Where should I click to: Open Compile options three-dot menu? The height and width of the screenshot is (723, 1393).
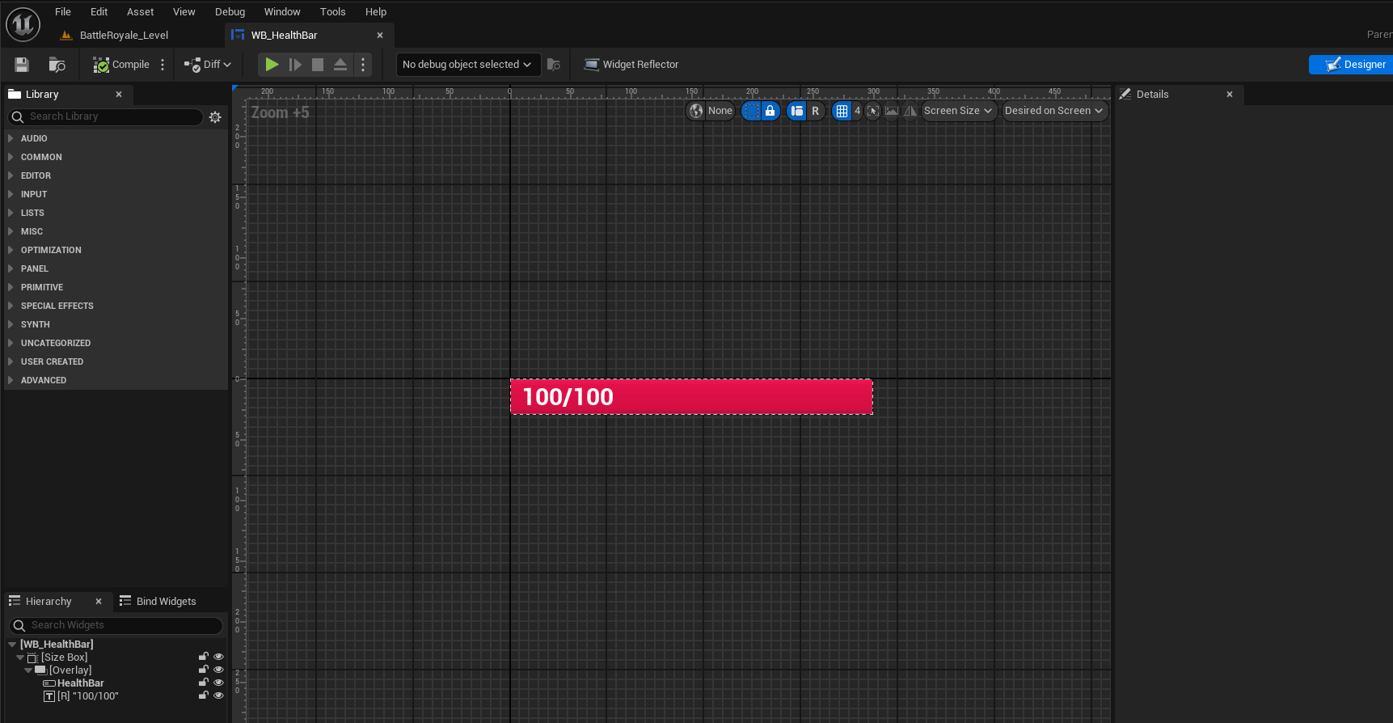pos(163,65)
